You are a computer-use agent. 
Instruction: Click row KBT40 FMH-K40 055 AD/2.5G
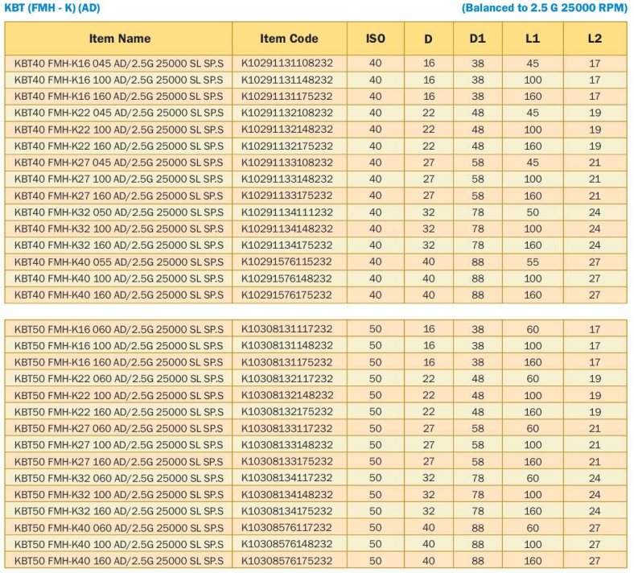[315, 262]
